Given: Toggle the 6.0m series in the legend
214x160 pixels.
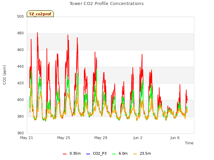Looking at the screenshot, I should [120, 153].
